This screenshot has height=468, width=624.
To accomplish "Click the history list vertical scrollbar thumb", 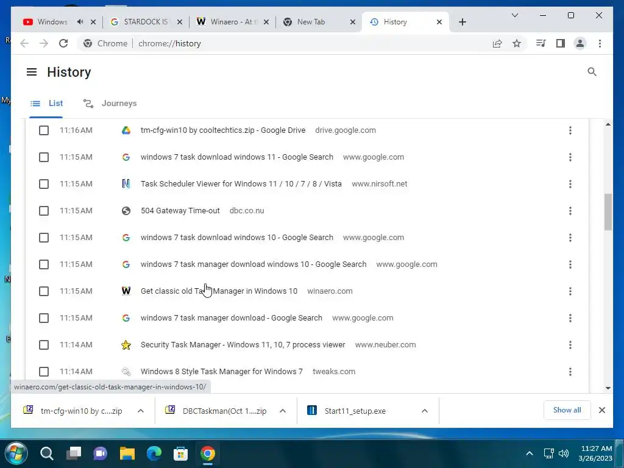I will [x=608, y=211].
